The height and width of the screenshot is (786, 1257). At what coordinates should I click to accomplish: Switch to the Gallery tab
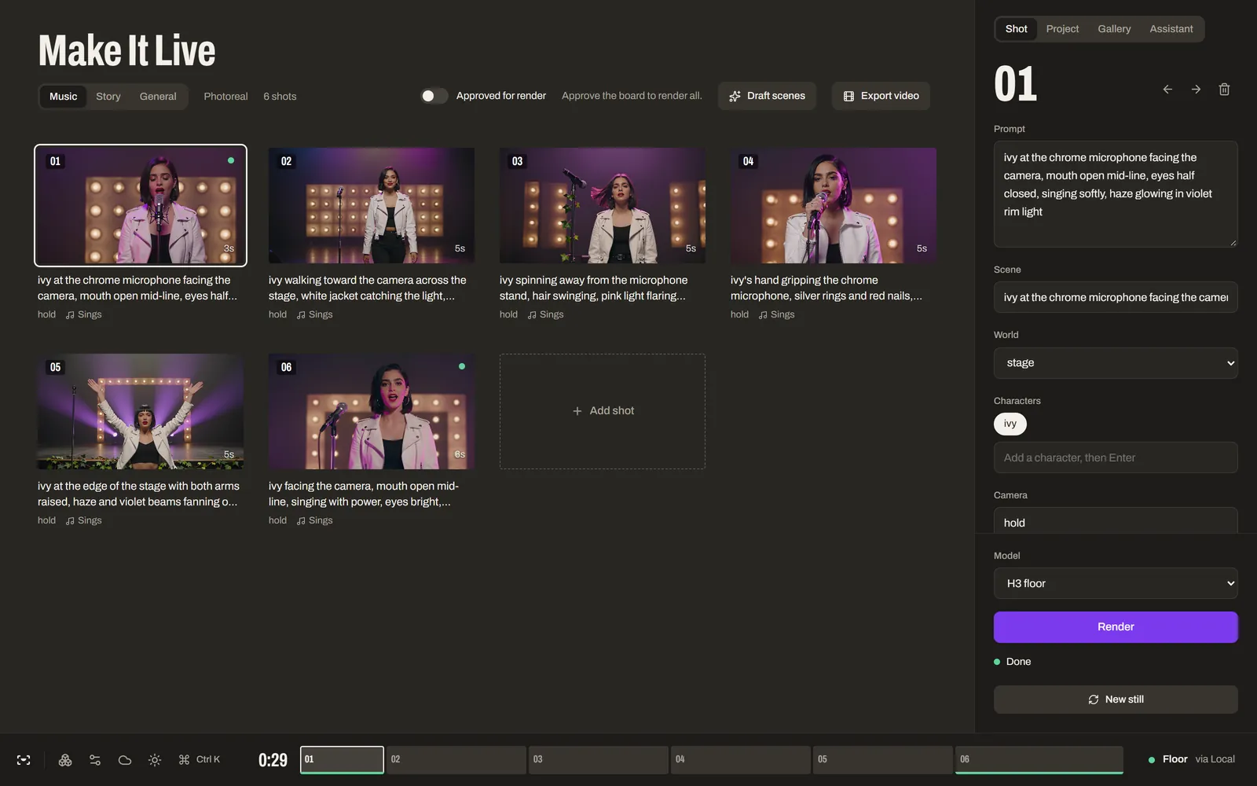click(x=1114, y=29)
